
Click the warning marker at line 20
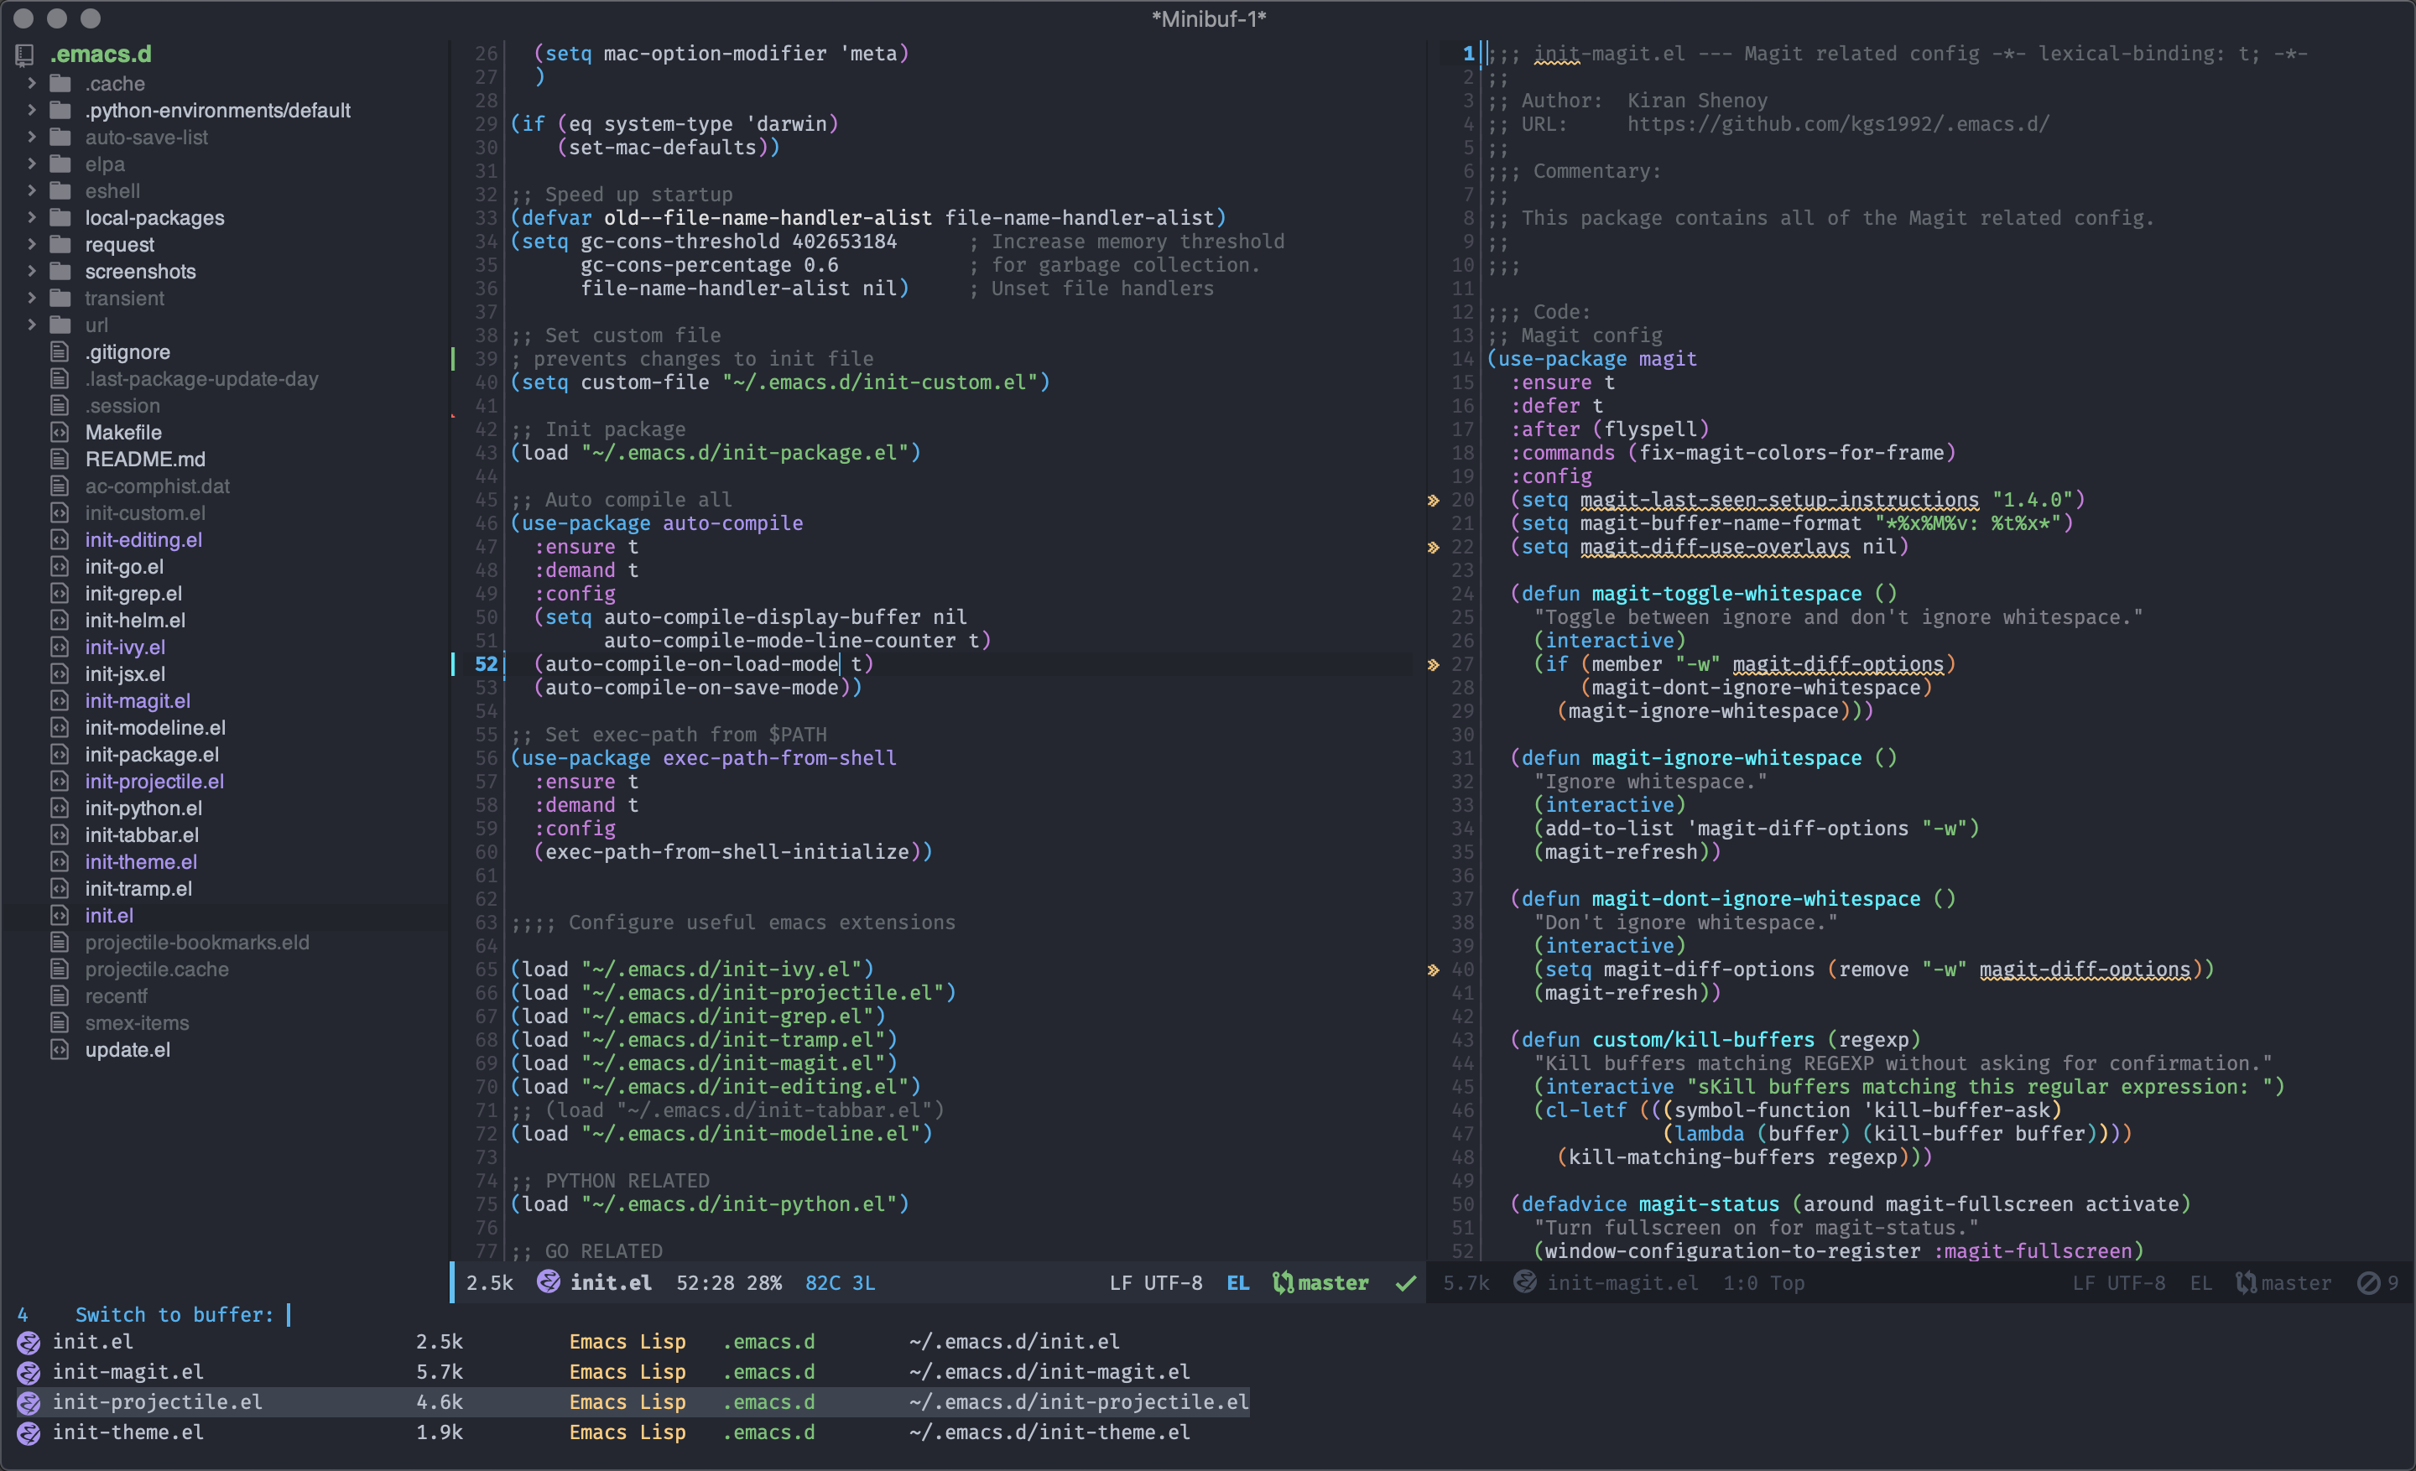click(1434, 501)
